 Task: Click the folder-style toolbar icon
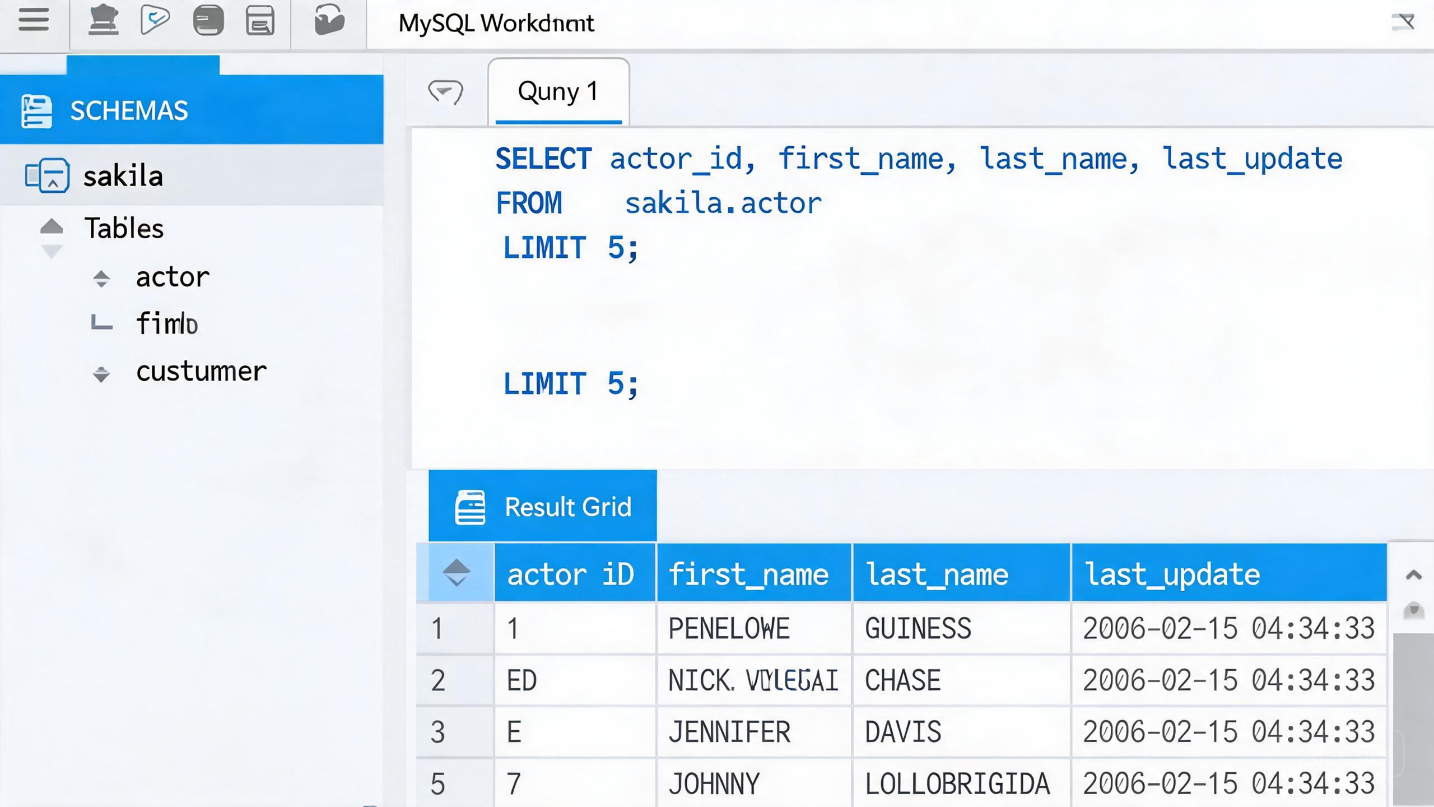(x=329, y=20)
